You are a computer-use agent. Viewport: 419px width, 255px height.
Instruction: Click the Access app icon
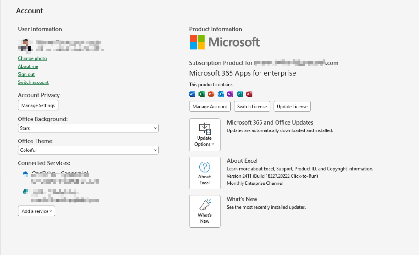tap(249, 94)
